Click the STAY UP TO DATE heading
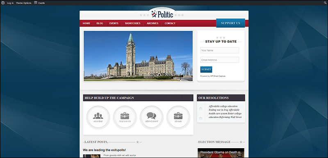 coord(221,41)
